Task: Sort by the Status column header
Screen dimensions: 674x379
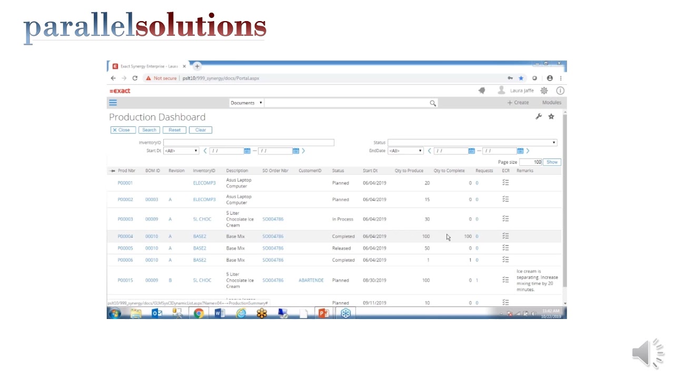Action: click(338, 171)
